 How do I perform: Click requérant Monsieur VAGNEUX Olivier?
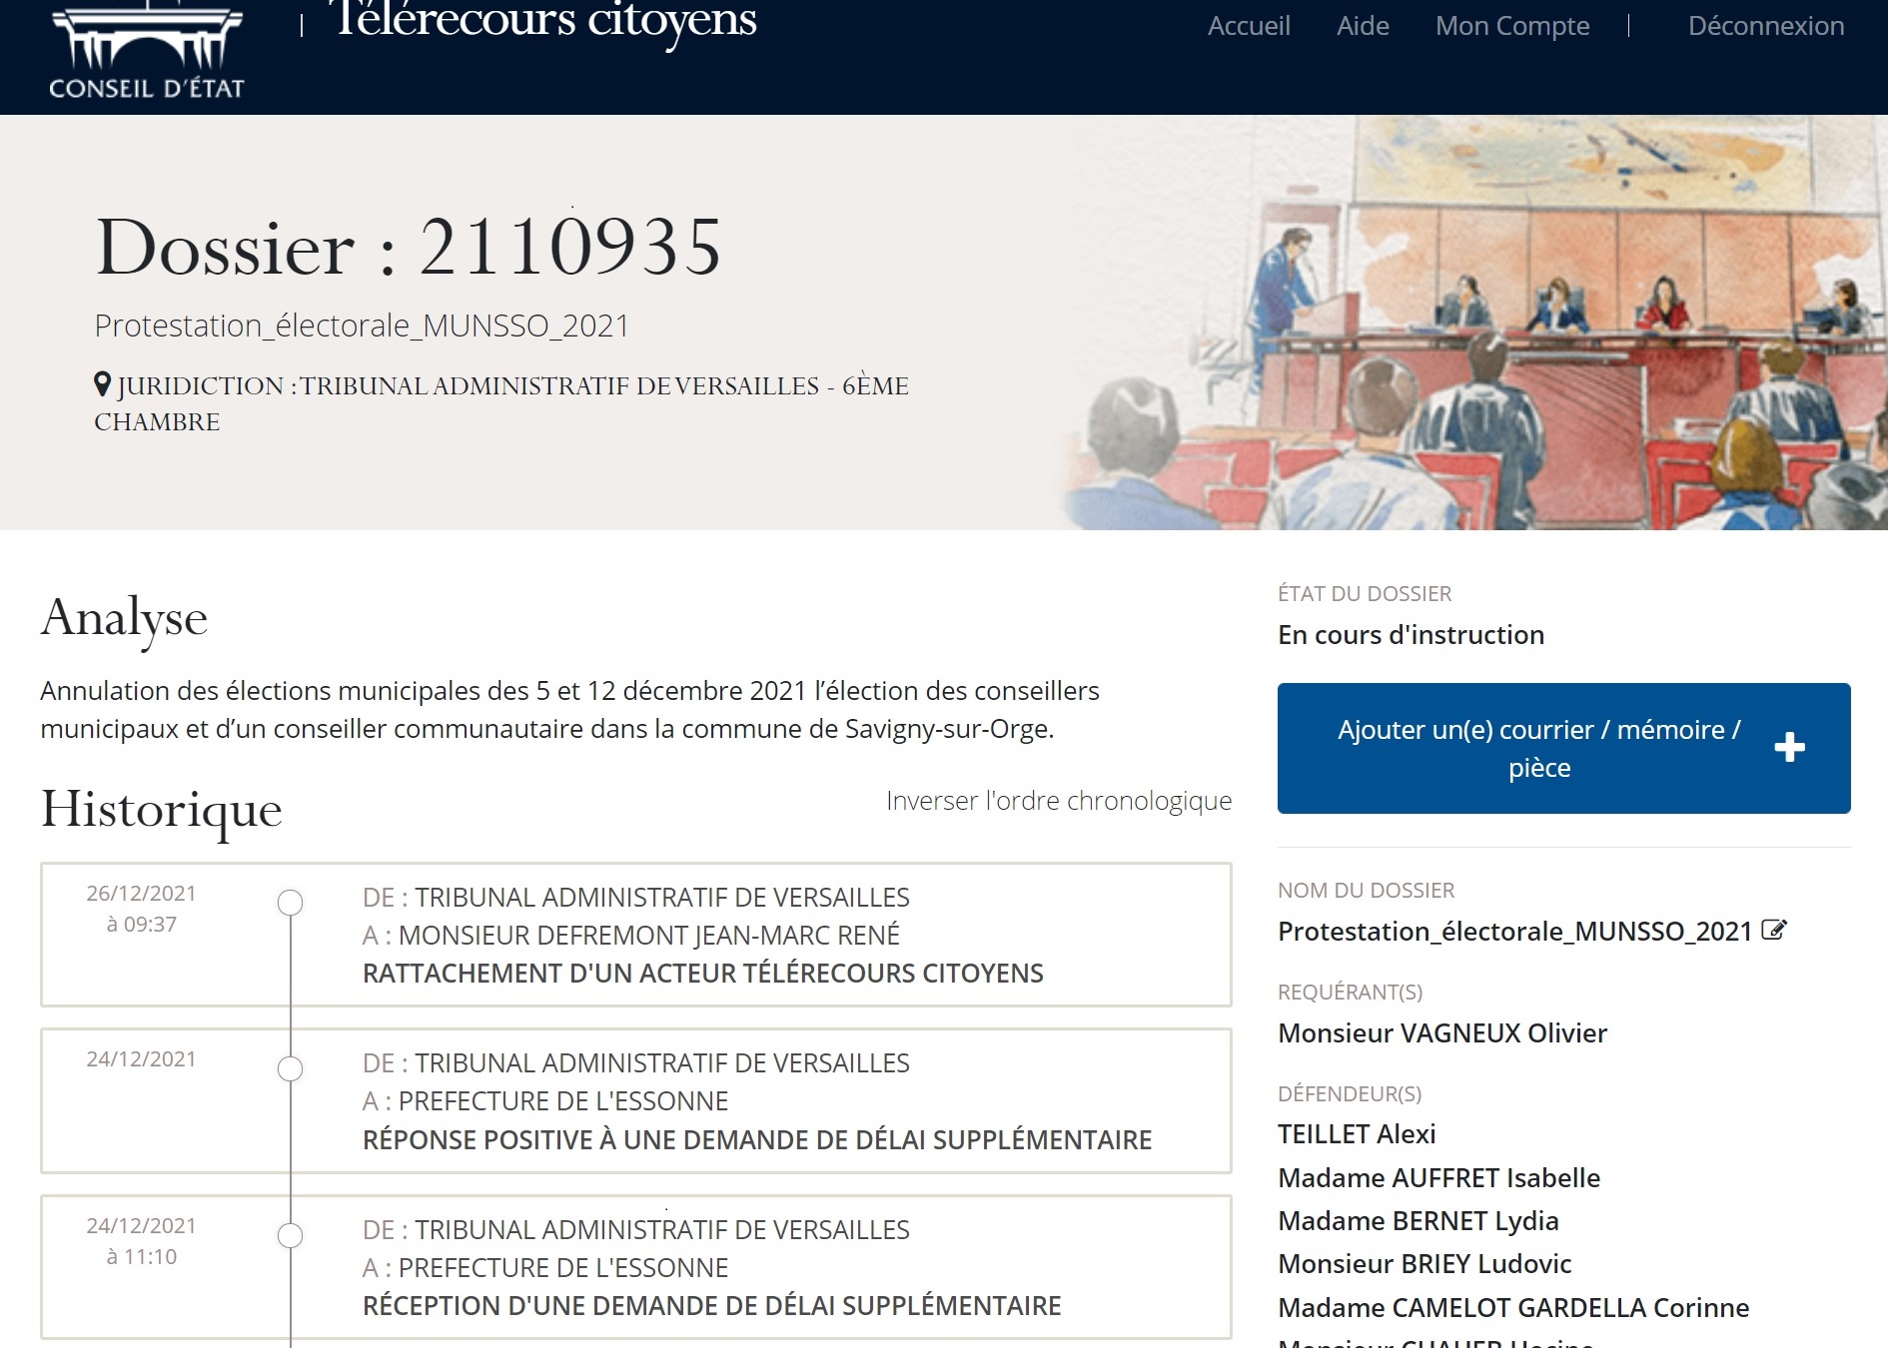coord(1441,1033)
